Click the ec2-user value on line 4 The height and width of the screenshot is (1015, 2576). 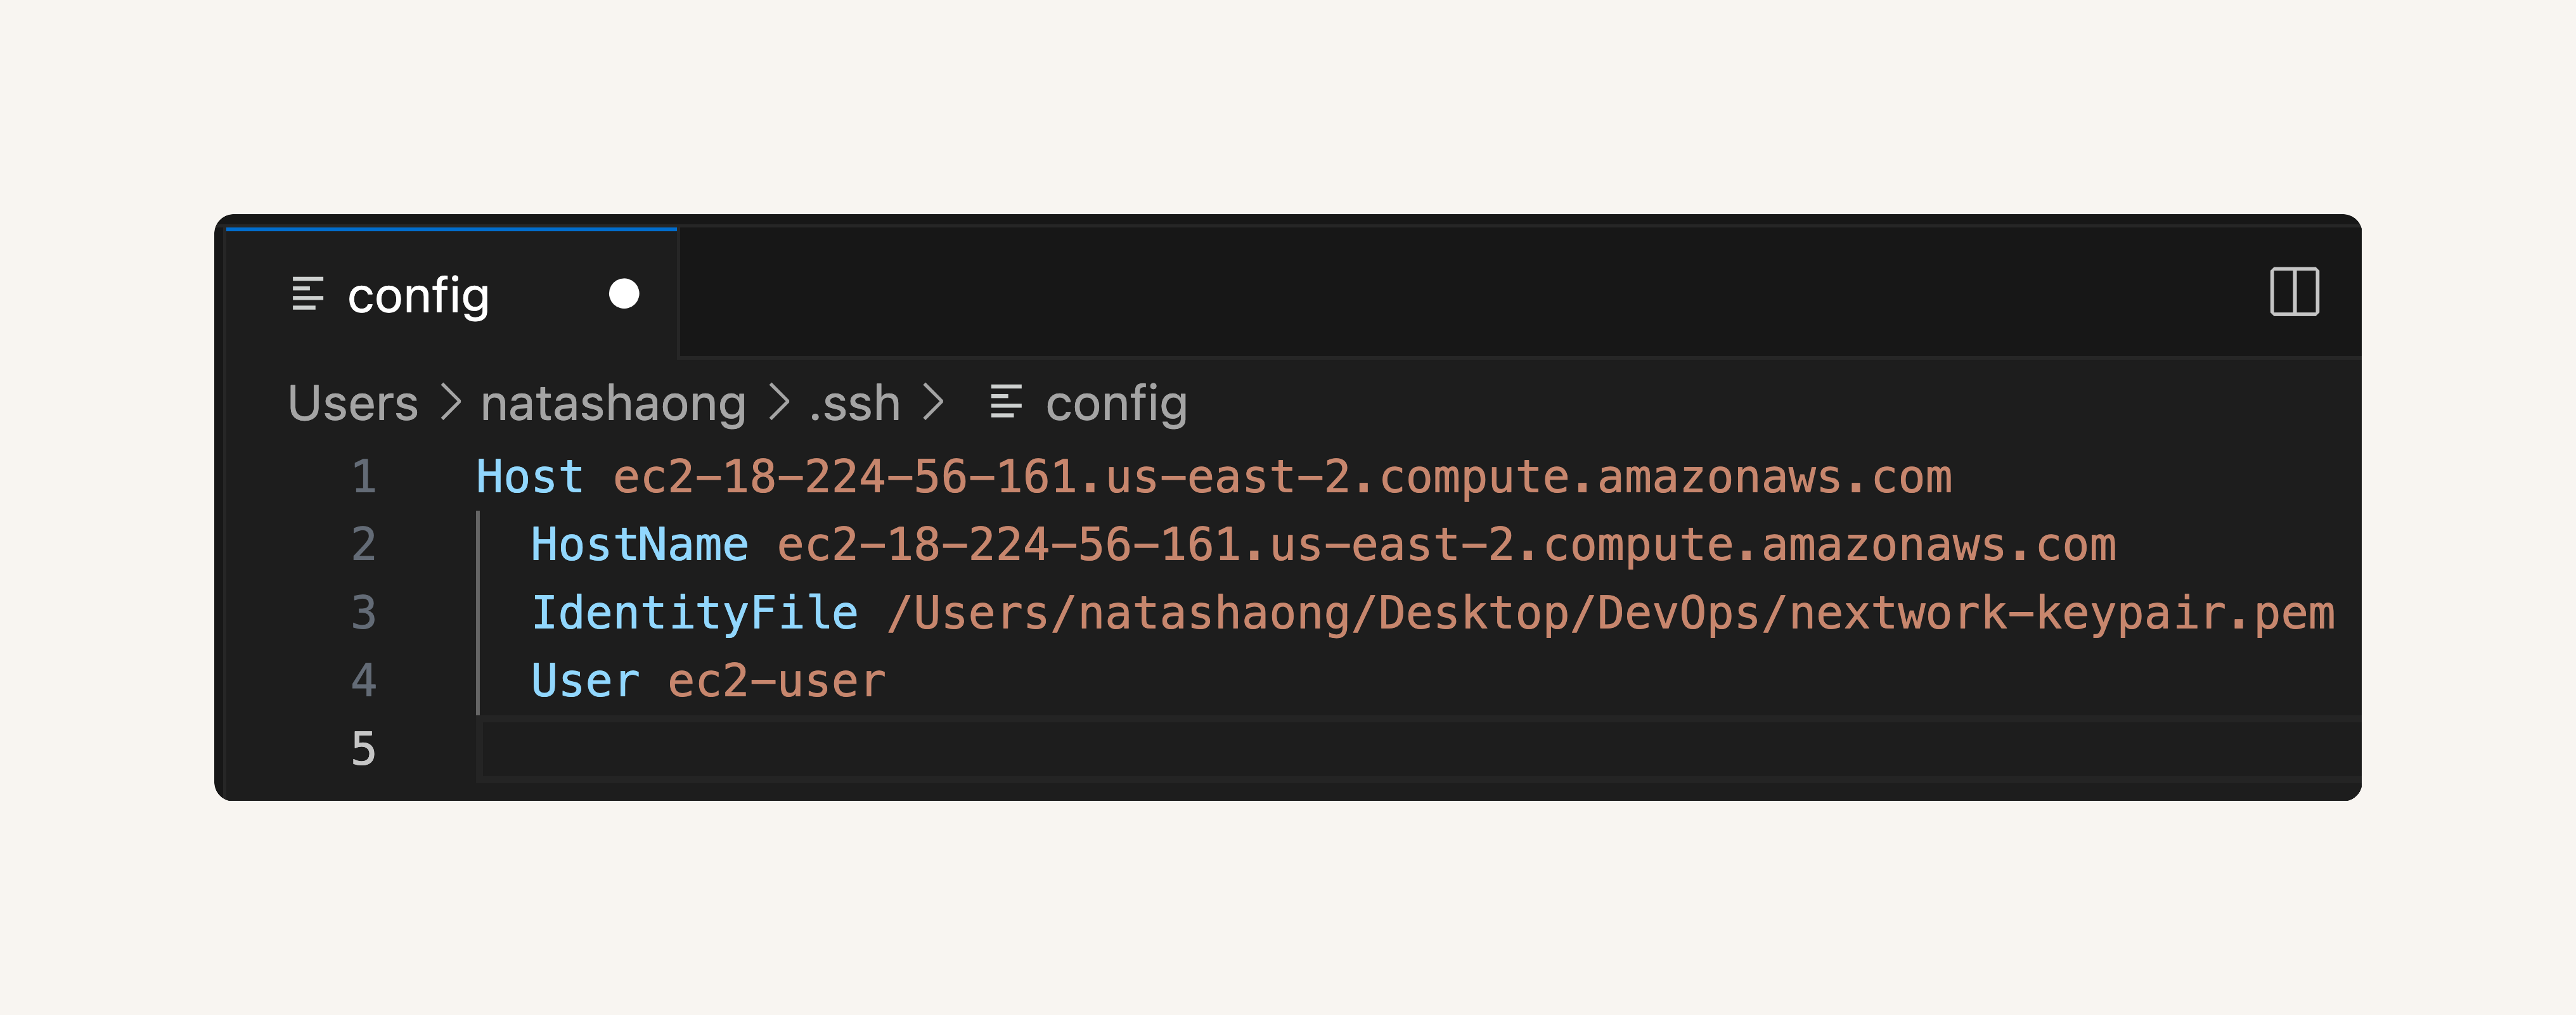pos(777,680)
